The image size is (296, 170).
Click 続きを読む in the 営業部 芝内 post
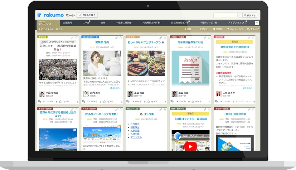pos(115,88)
